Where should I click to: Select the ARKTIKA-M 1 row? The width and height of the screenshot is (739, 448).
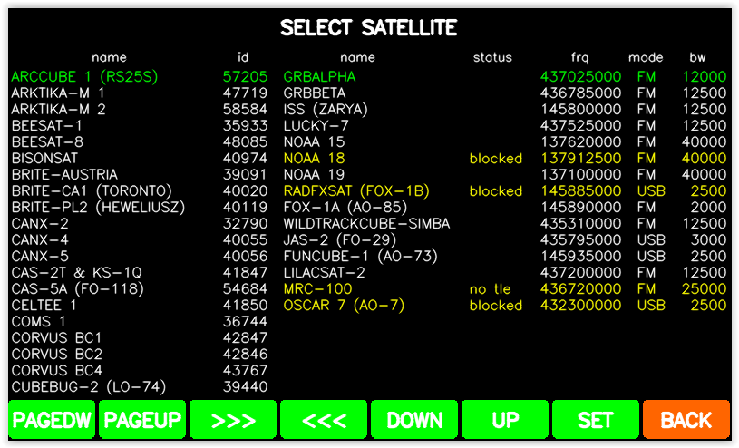140,93
